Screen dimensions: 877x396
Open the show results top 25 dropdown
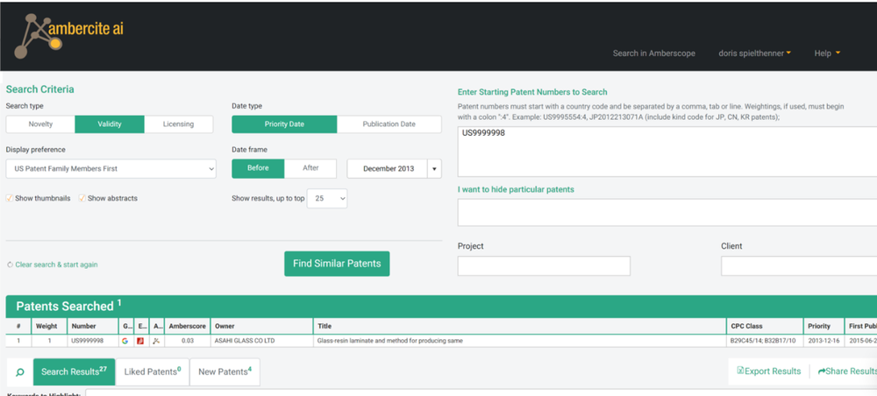pos(326,198)
